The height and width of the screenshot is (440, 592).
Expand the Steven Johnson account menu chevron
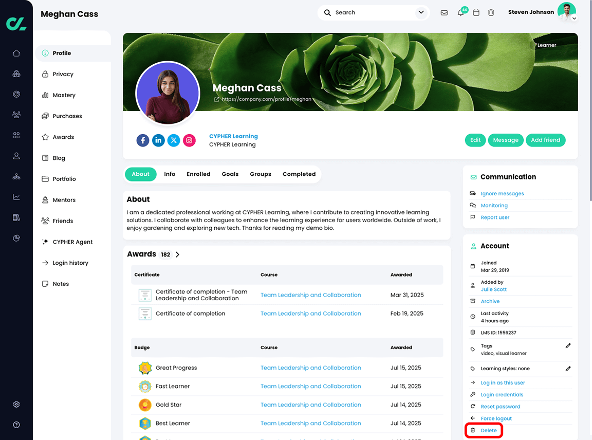(575, 18)
